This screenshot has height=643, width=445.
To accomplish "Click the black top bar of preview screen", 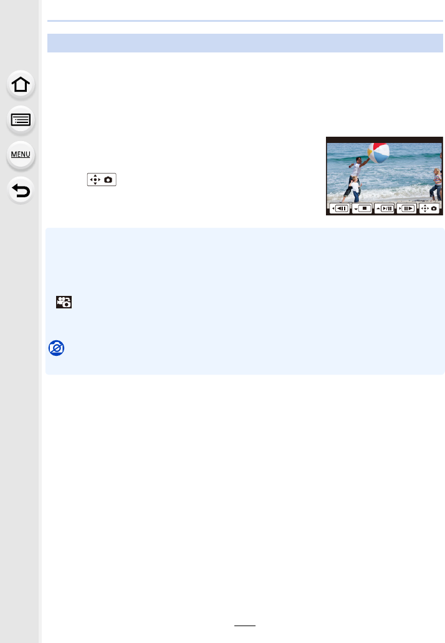I will (x=385, y=140).
